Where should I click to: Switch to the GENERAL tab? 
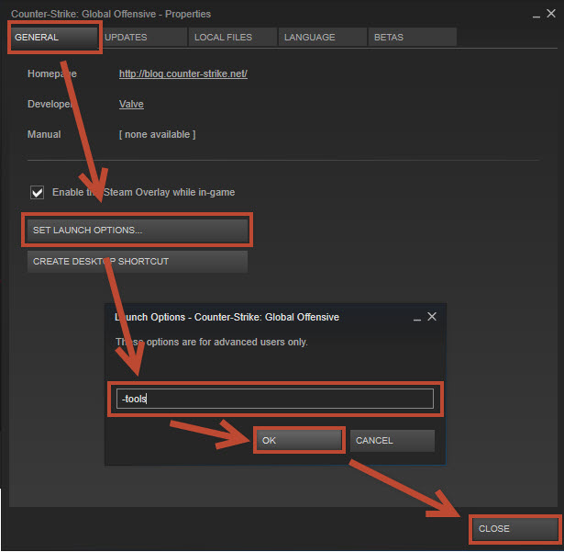[54, 38]
